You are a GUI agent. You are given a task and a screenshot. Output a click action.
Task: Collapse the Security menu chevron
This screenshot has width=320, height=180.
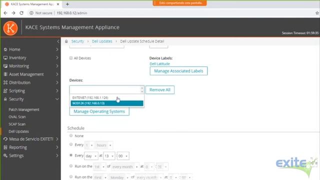click(x=57, y=99)
